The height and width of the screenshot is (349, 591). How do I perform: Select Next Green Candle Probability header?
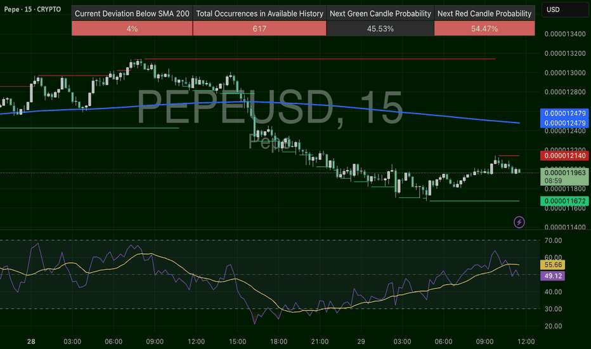click(x=380, y=13)
